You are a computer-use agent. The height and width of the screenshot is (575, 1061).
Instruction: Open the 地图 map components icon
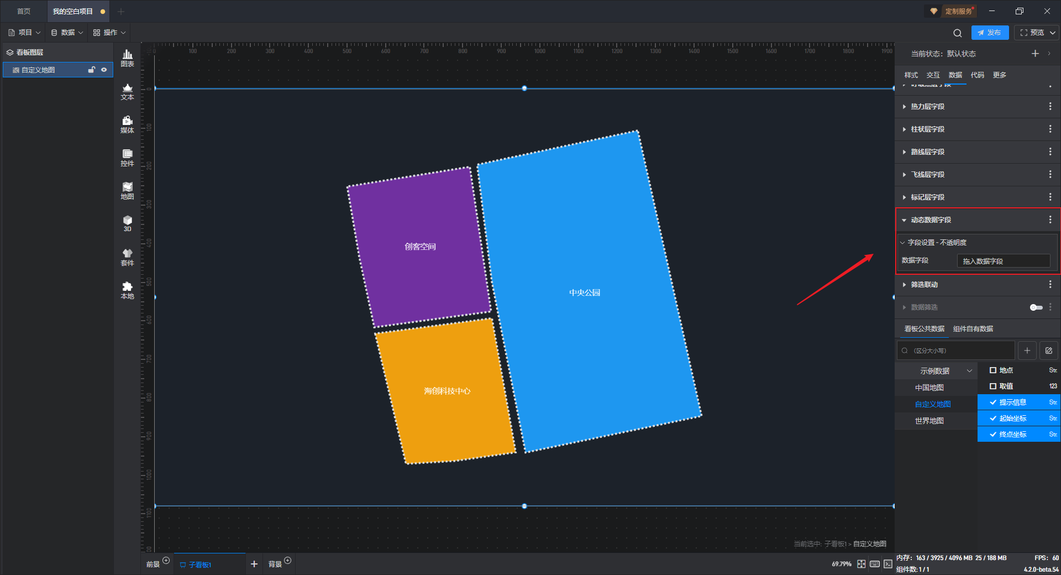click(127, 191)
